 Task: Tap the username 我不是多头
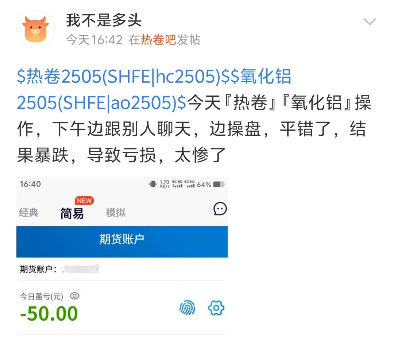[x=104, y=20]
